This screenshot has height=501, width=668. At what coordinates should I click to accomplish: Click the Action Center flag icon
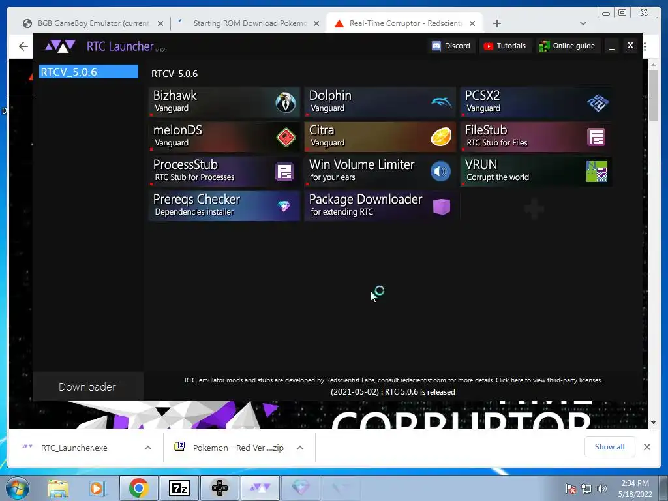tap(571, 489)
